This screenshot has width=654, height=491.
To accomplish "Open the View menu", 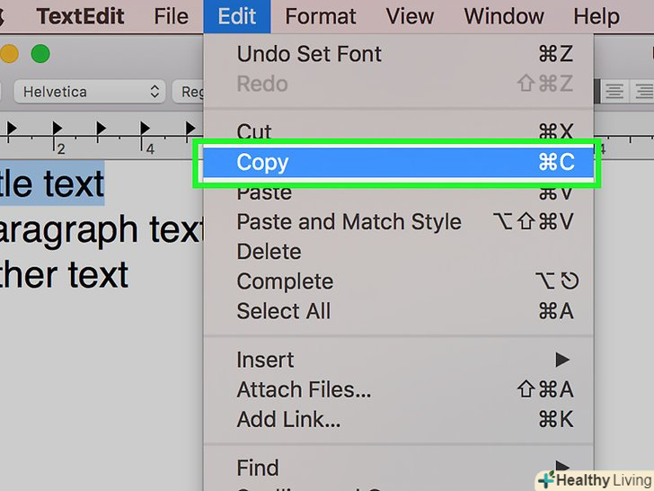I will (x=410, y=17).
